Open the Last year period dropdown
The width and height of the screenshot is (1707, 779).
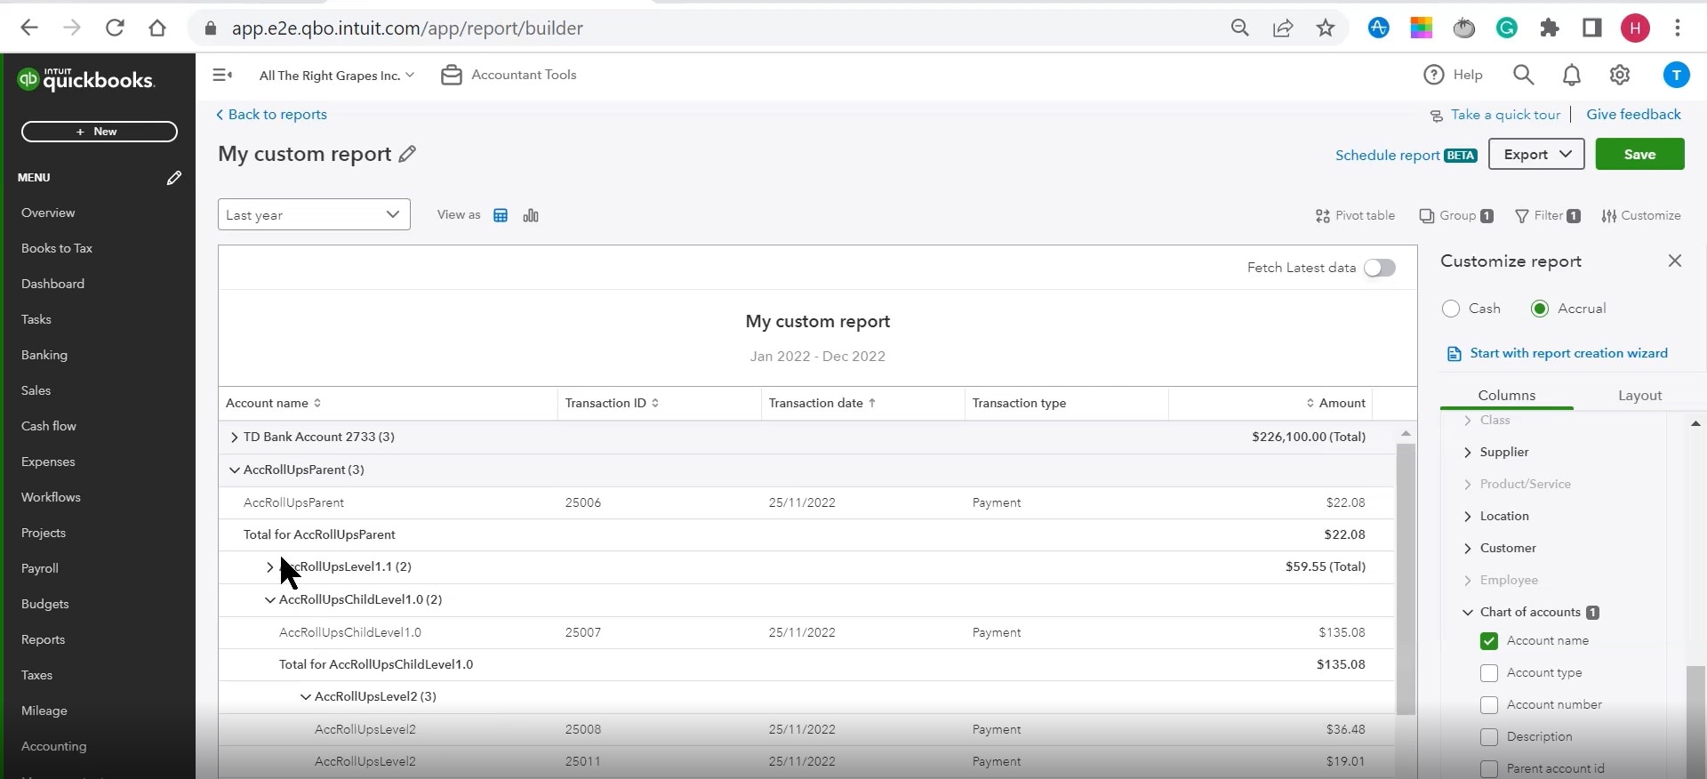pos(314,214)
